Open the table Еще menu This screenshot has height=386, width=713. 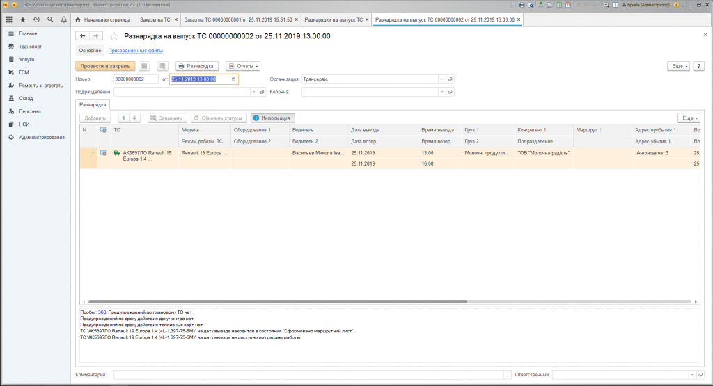coord(689,118)
